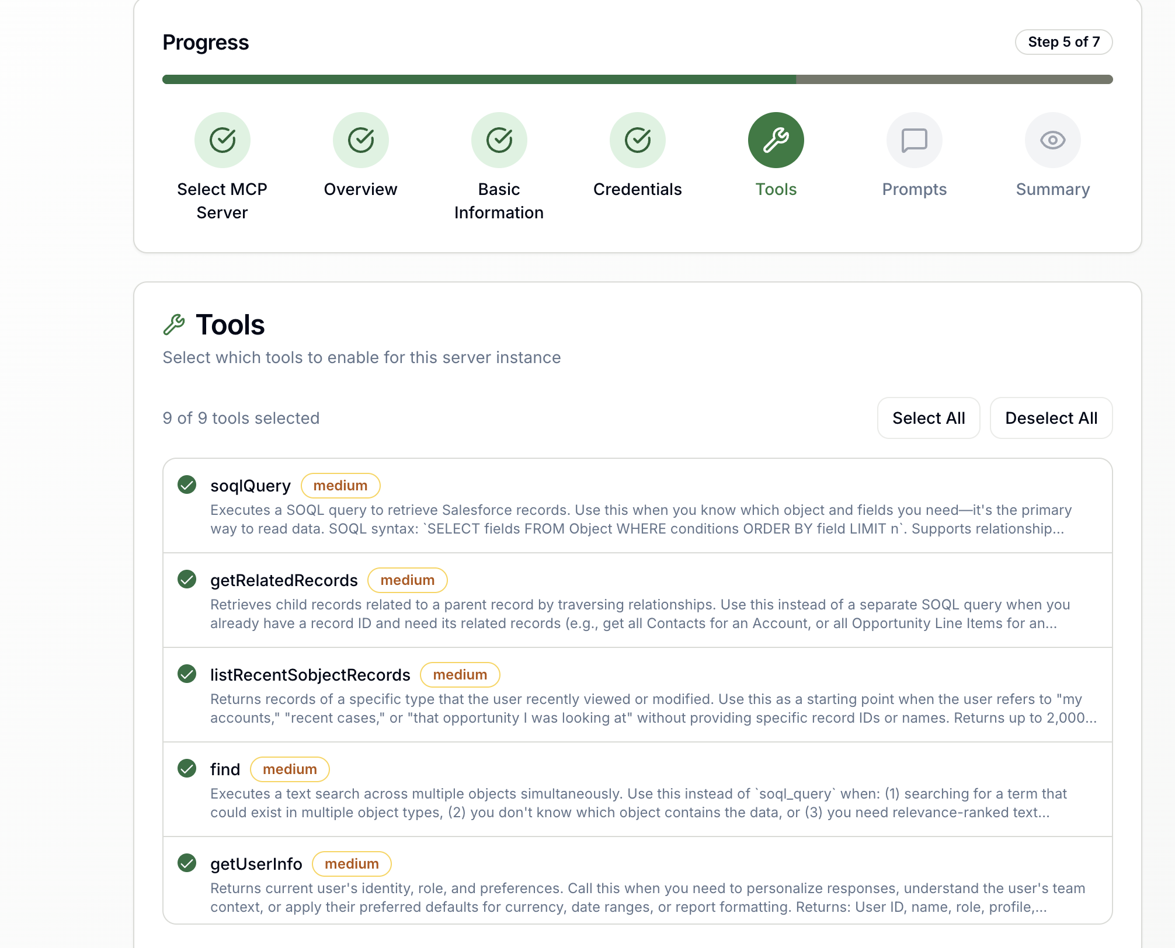Viewport: 1175px width, 948px height.
Task: Click the Overview step checkmark icon
Action: click(361, 140)
